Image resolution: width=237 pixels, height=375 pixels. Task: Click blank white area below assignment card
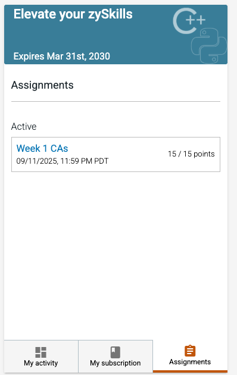(x=116, y=251)
